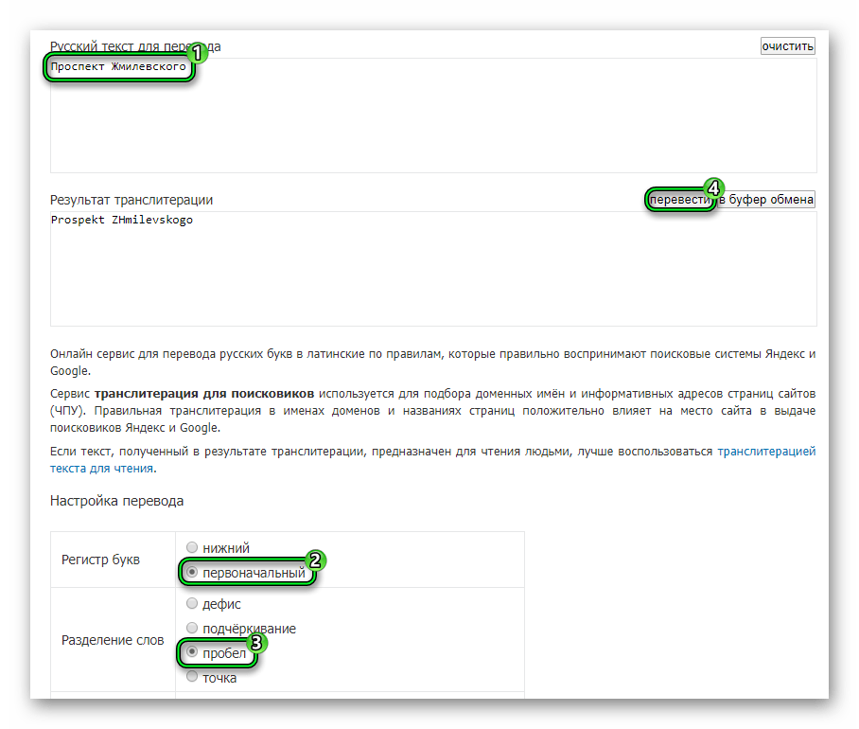Click inside the transliteration result field
Viewport: 859px width, 729px height.
[x=432, y=275]
